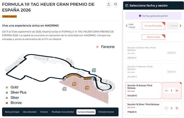Select the Curvas Enlazadas session chip
This screenshot has height=118, width=184.
pos(153,26)
